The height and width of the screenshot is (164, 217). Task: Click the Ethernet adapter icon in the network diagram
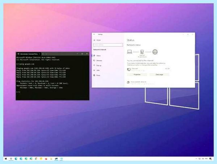(x=142, y=52)
